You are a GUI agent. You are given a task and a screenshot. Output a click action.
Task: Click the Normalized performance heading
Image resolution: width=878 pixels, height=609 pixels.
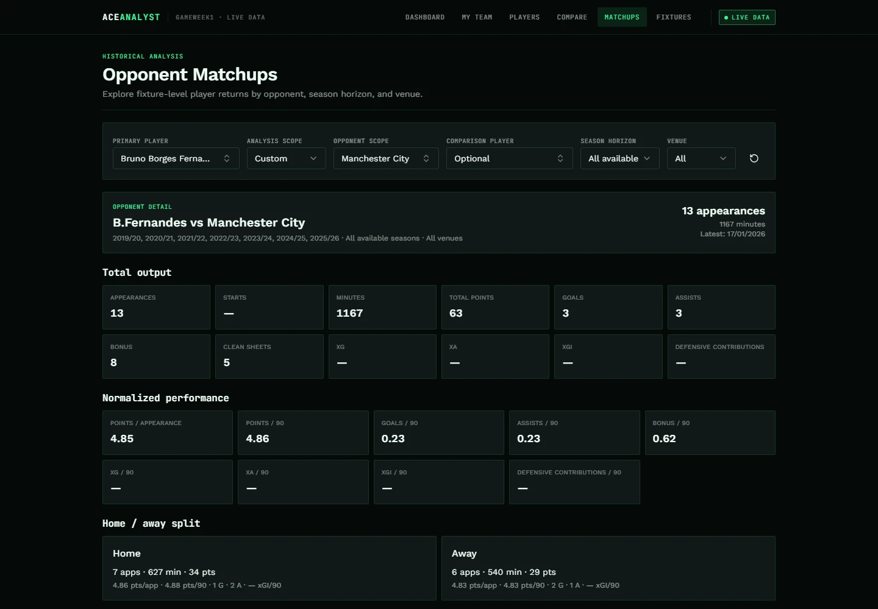pos(166,398)
